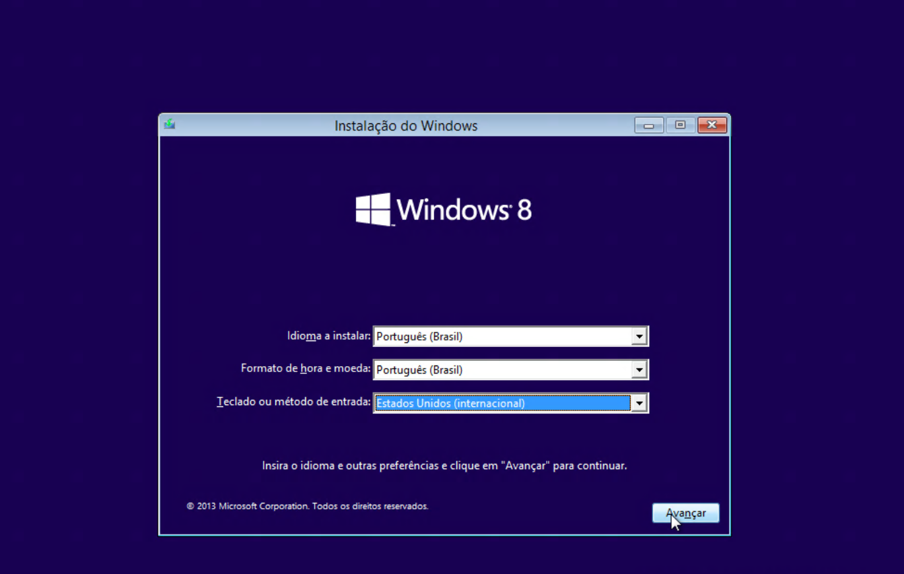This screenshot has height=574, width=904.
Task: Maximize the Instalação do Windows window
Action: click(680, 125)
